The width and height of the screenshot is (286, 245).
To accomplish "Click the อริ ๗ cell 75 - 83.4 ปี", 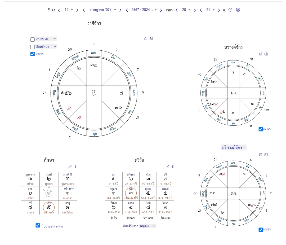I will [165, 179].
